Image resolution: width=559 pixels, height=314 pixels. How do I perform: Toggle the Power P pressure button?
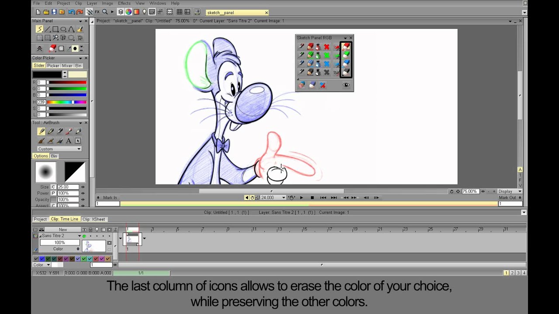(54, 193)
